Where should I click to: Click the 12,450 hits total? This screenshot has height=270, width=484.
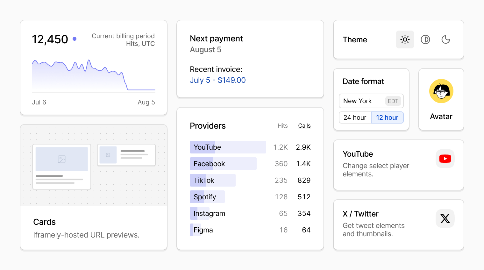click(x=50, y=39)
